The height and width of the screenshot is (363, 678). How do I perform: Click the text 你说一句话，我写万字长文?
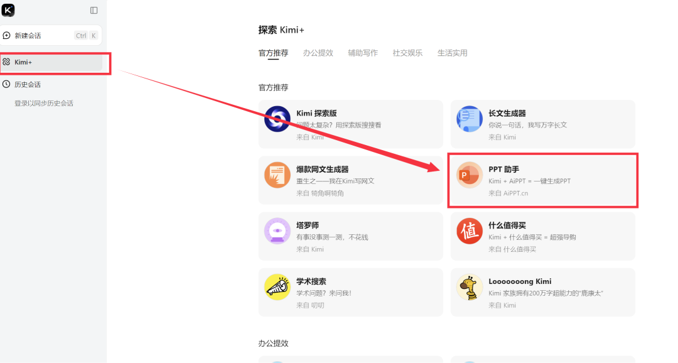click(527, 125)
